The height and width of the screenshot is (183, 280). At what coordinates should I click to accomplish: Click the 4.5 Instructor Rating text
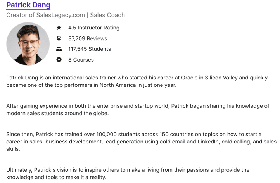pos(94,28)
